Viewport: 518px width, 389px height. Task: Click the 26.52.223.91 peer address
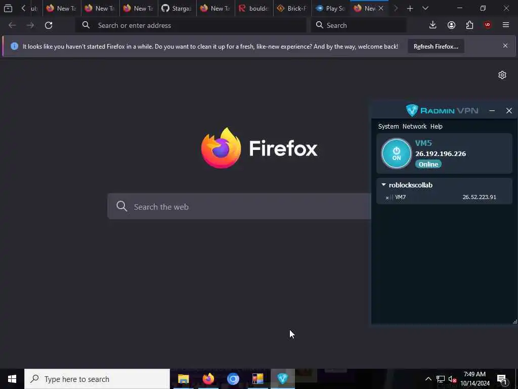pos(479,197)
